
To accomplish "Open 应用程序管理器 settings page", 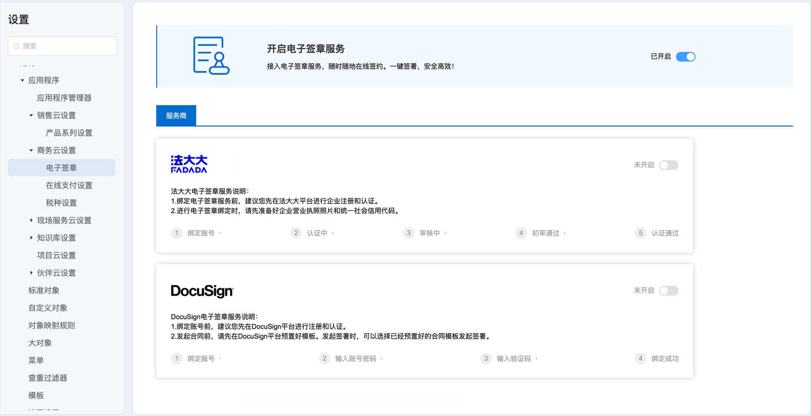I will [x=64, y=98].
